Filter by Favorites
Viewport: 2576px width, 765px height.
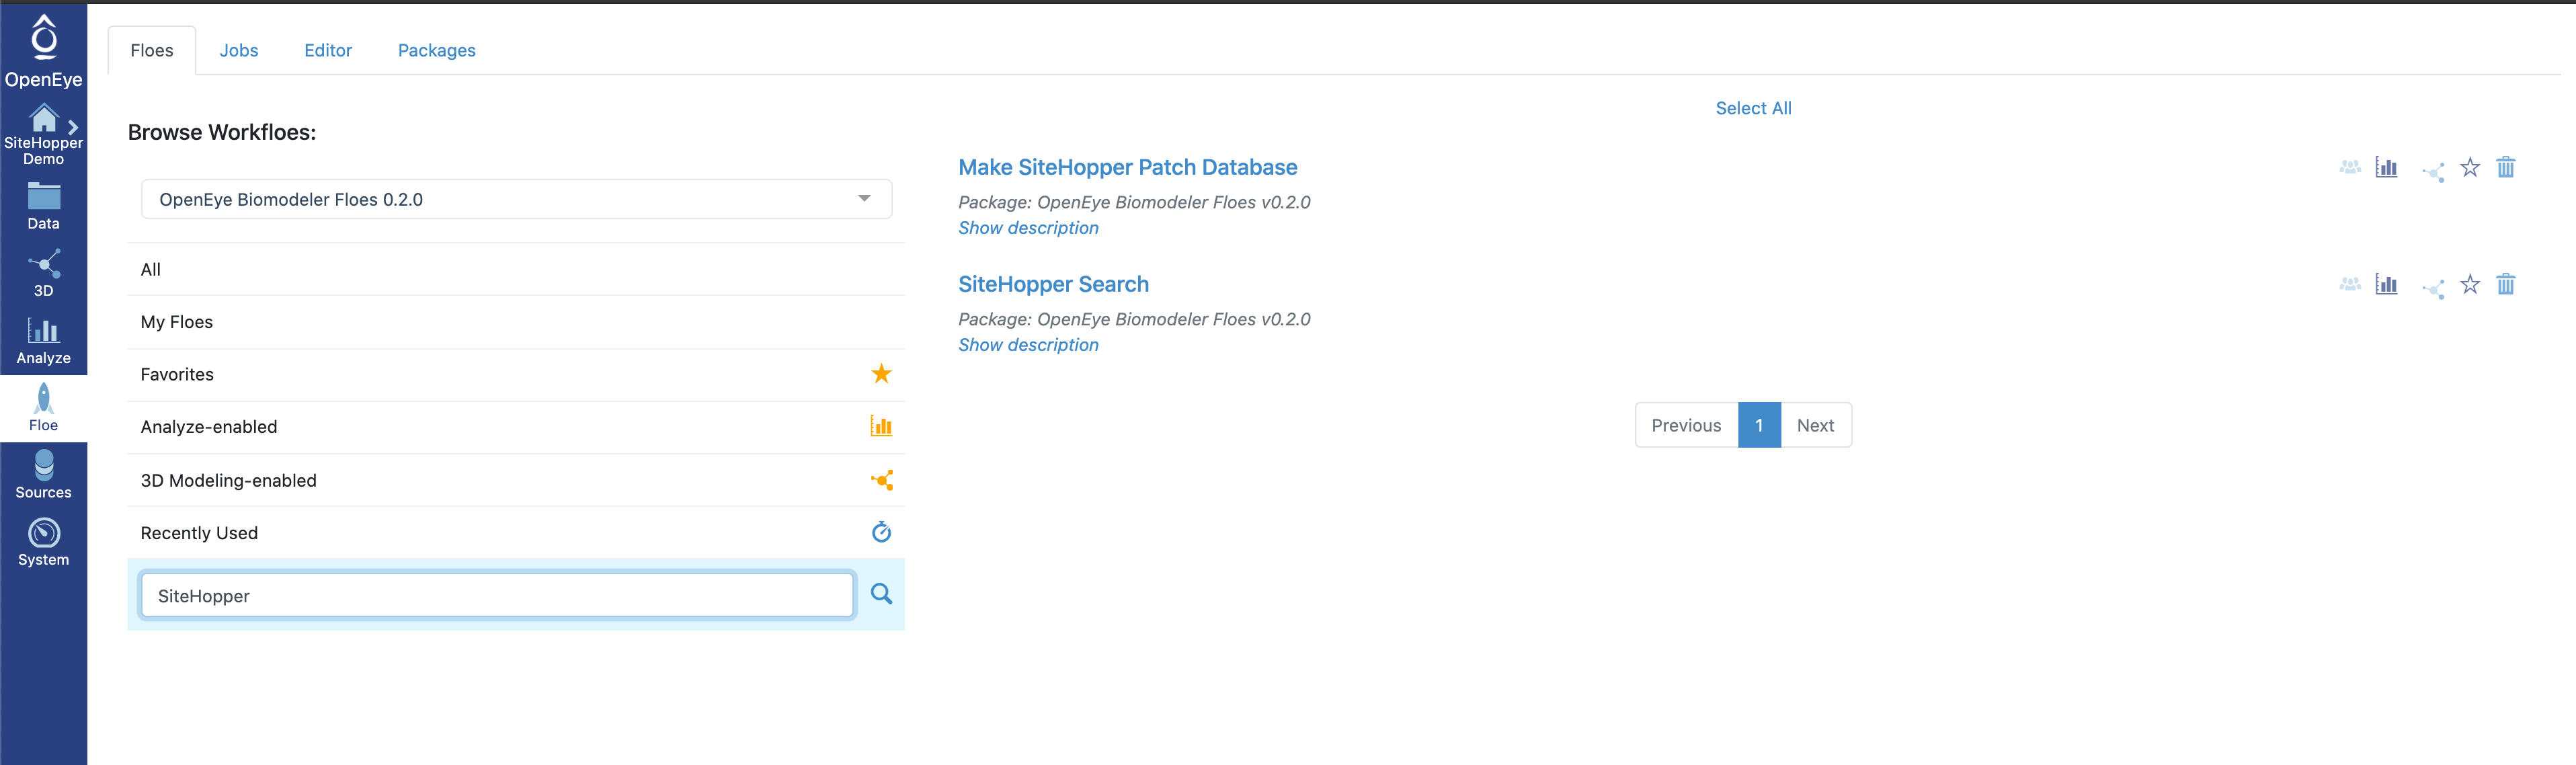click(516, 374)
